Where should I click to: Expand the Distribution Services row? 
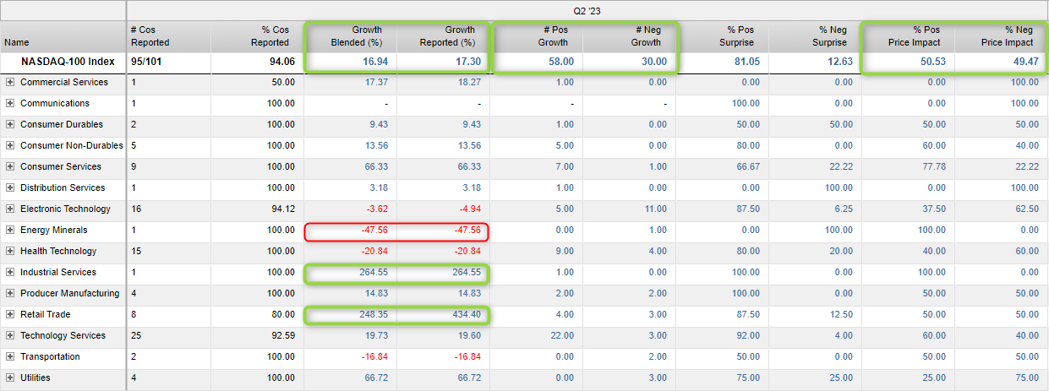(10, 188)
